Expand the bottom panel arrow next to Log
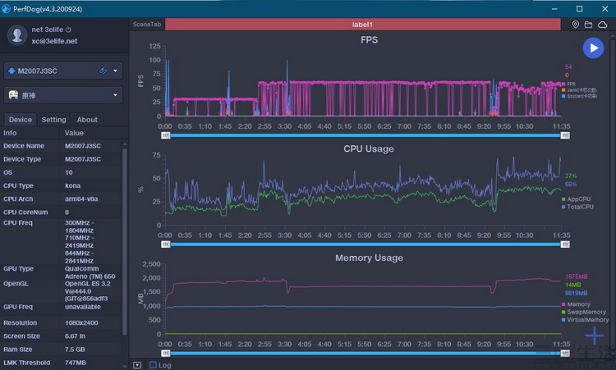 137,365
